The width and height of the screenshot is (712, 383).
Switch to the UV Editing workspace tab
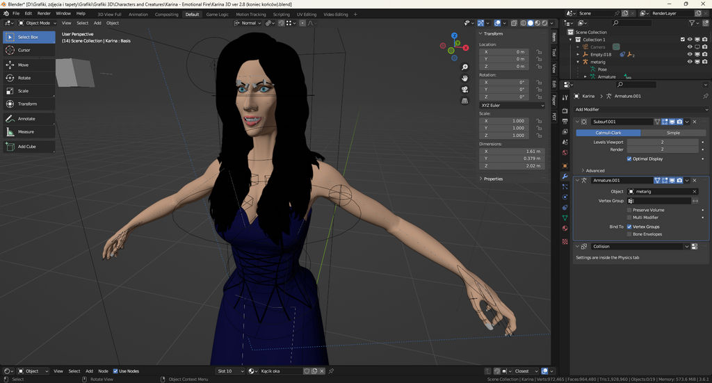306,14
